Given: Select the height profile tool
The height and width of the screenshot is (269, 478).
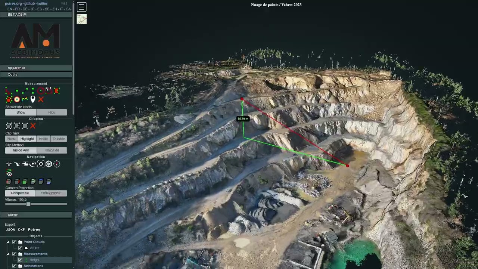Looking at the screenshot, I should 25,99.
